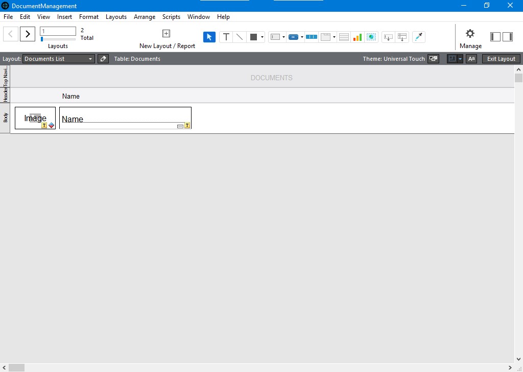Open the Scripts menu
This screenshot has height=372, width=523.
171,17
